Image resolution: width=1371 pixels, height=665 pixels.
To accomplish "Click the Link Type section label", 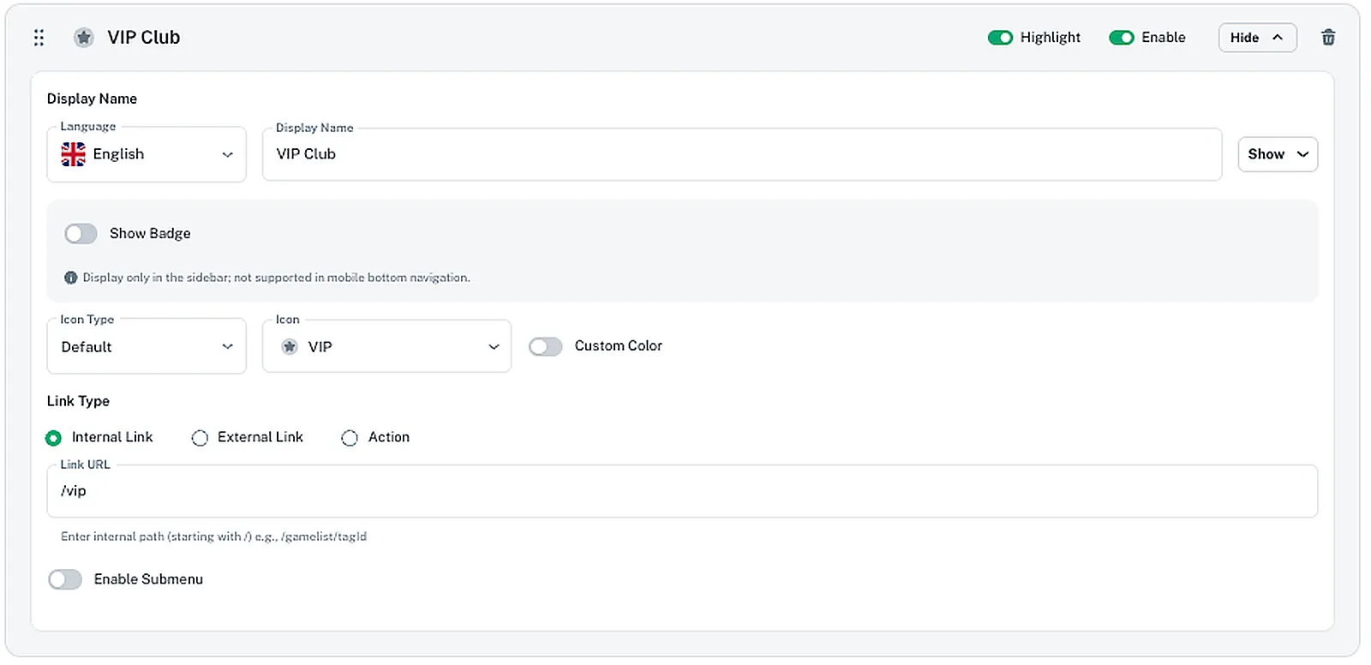I will (x=78, y=401).
